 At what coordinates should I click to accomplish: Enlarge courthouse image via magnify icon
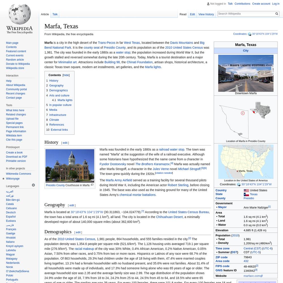92,185
